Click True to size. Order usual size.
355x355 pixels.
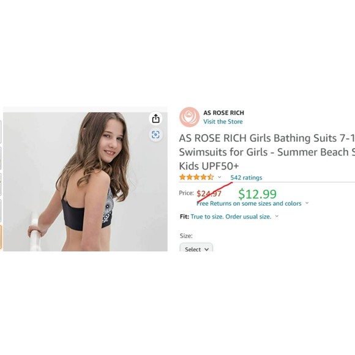point(231,217)
